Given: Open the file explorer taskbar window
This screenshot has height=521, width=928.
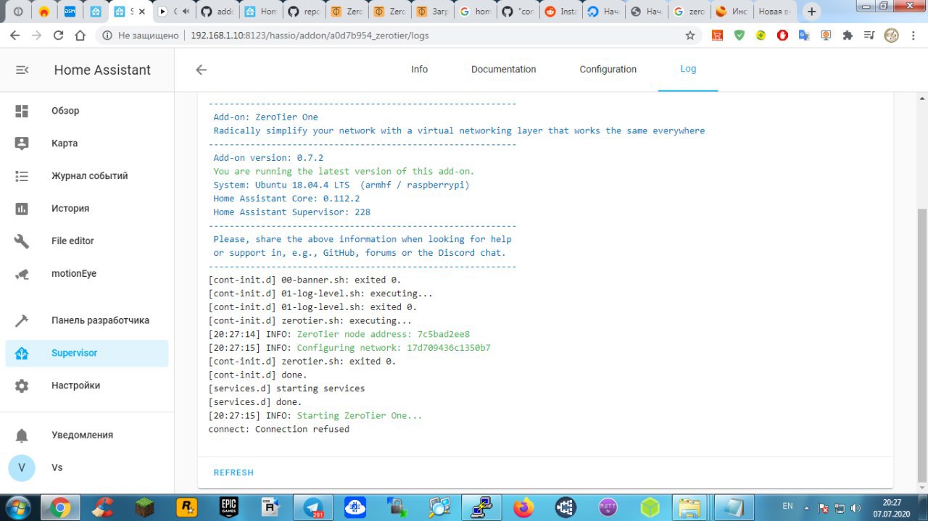Looking at the screenshot, I should pyautogui.click(x=689, y=508).
